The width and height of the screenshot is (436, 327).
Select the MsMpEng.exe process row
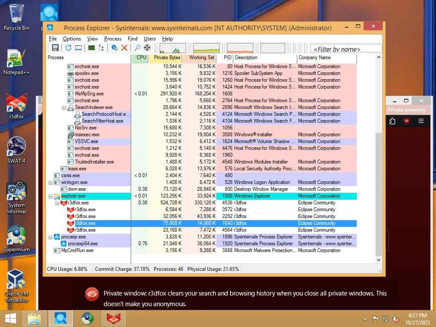coord(201,94)
